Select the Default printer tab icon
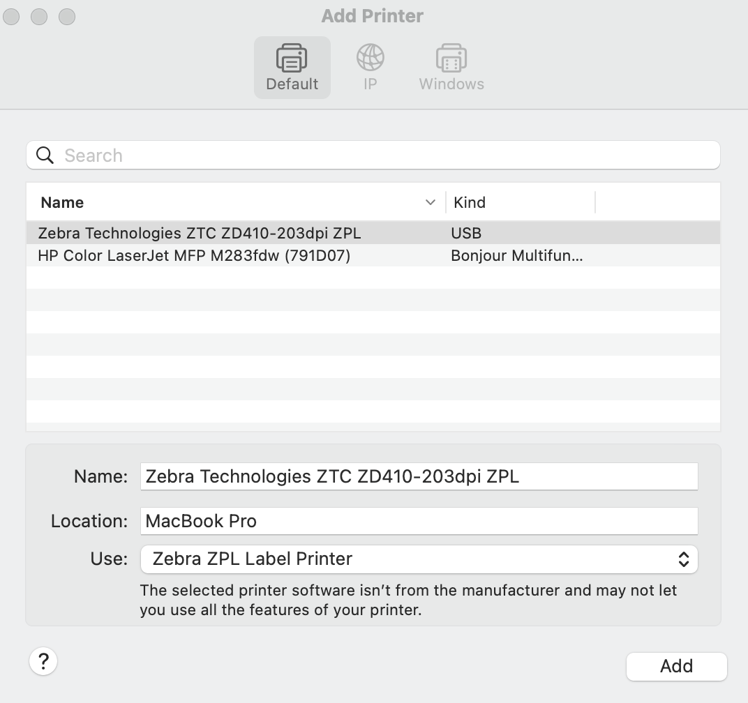Screen dimensions: 748x703 tap(292, 68)
